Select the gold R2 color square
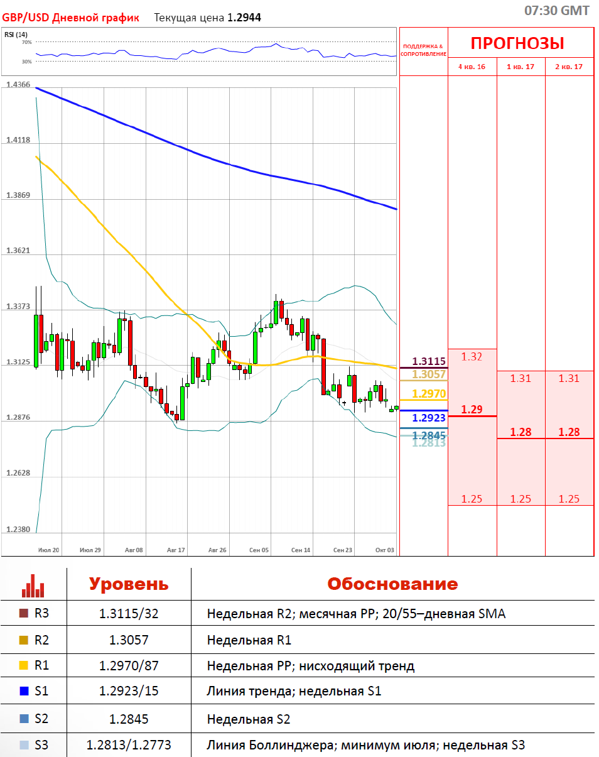This screenshot has height=757, width=599. click(24, 640)
